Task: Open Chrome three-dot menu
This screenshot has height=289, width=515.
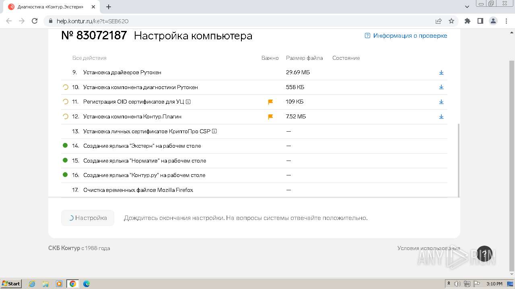Action: pos(506,21)
